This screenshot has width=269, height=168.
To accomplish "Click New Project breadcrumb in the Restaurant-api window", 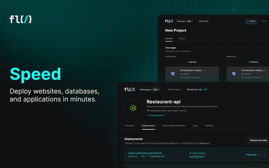I will point(174,89).
